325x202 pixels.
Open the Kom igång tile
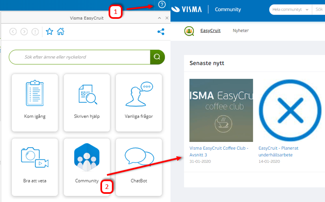click(x=35, y=103)
